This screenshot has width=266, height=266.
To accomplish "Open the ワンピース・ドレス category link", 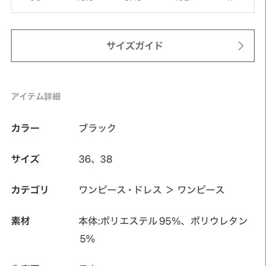I will point(120,190).
